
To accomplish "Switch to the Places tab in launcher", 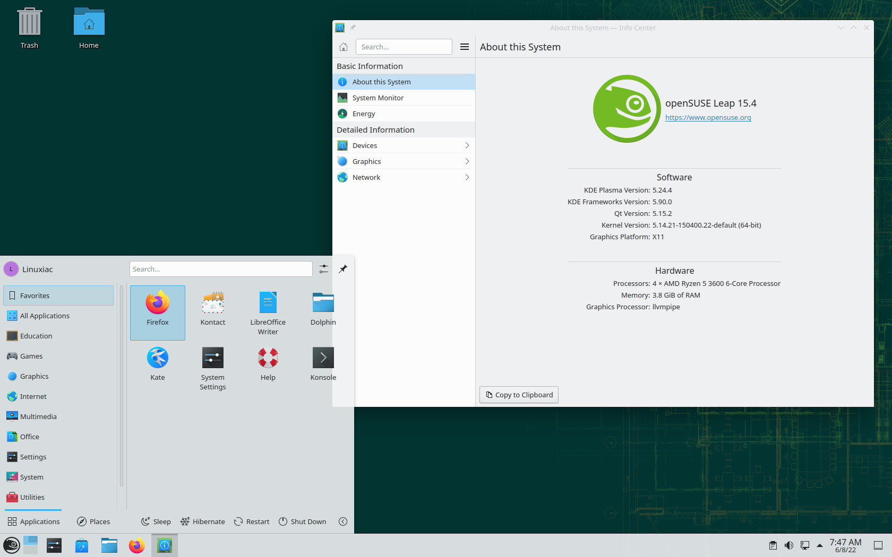I will pyautogui.click(x=93, y=521).
